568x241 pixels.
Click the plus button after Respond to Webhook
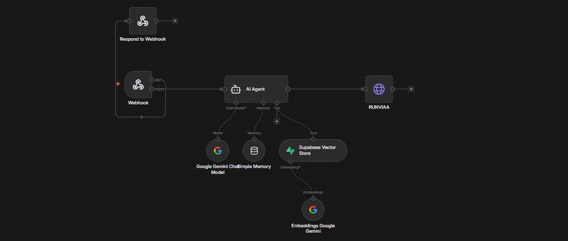(175, 21)
